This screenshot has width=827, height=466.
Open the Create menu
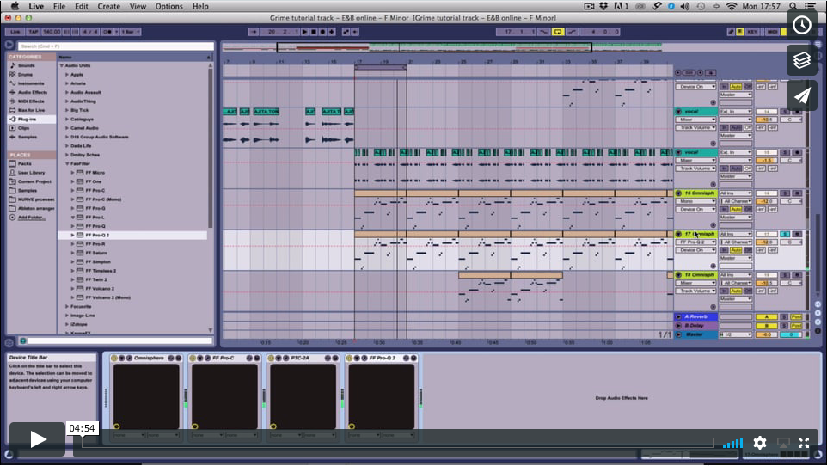pos(108,6)
